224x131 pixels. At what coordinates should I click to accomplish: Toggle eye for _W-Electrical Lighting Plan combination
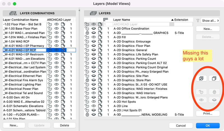(x=57, y=84)
